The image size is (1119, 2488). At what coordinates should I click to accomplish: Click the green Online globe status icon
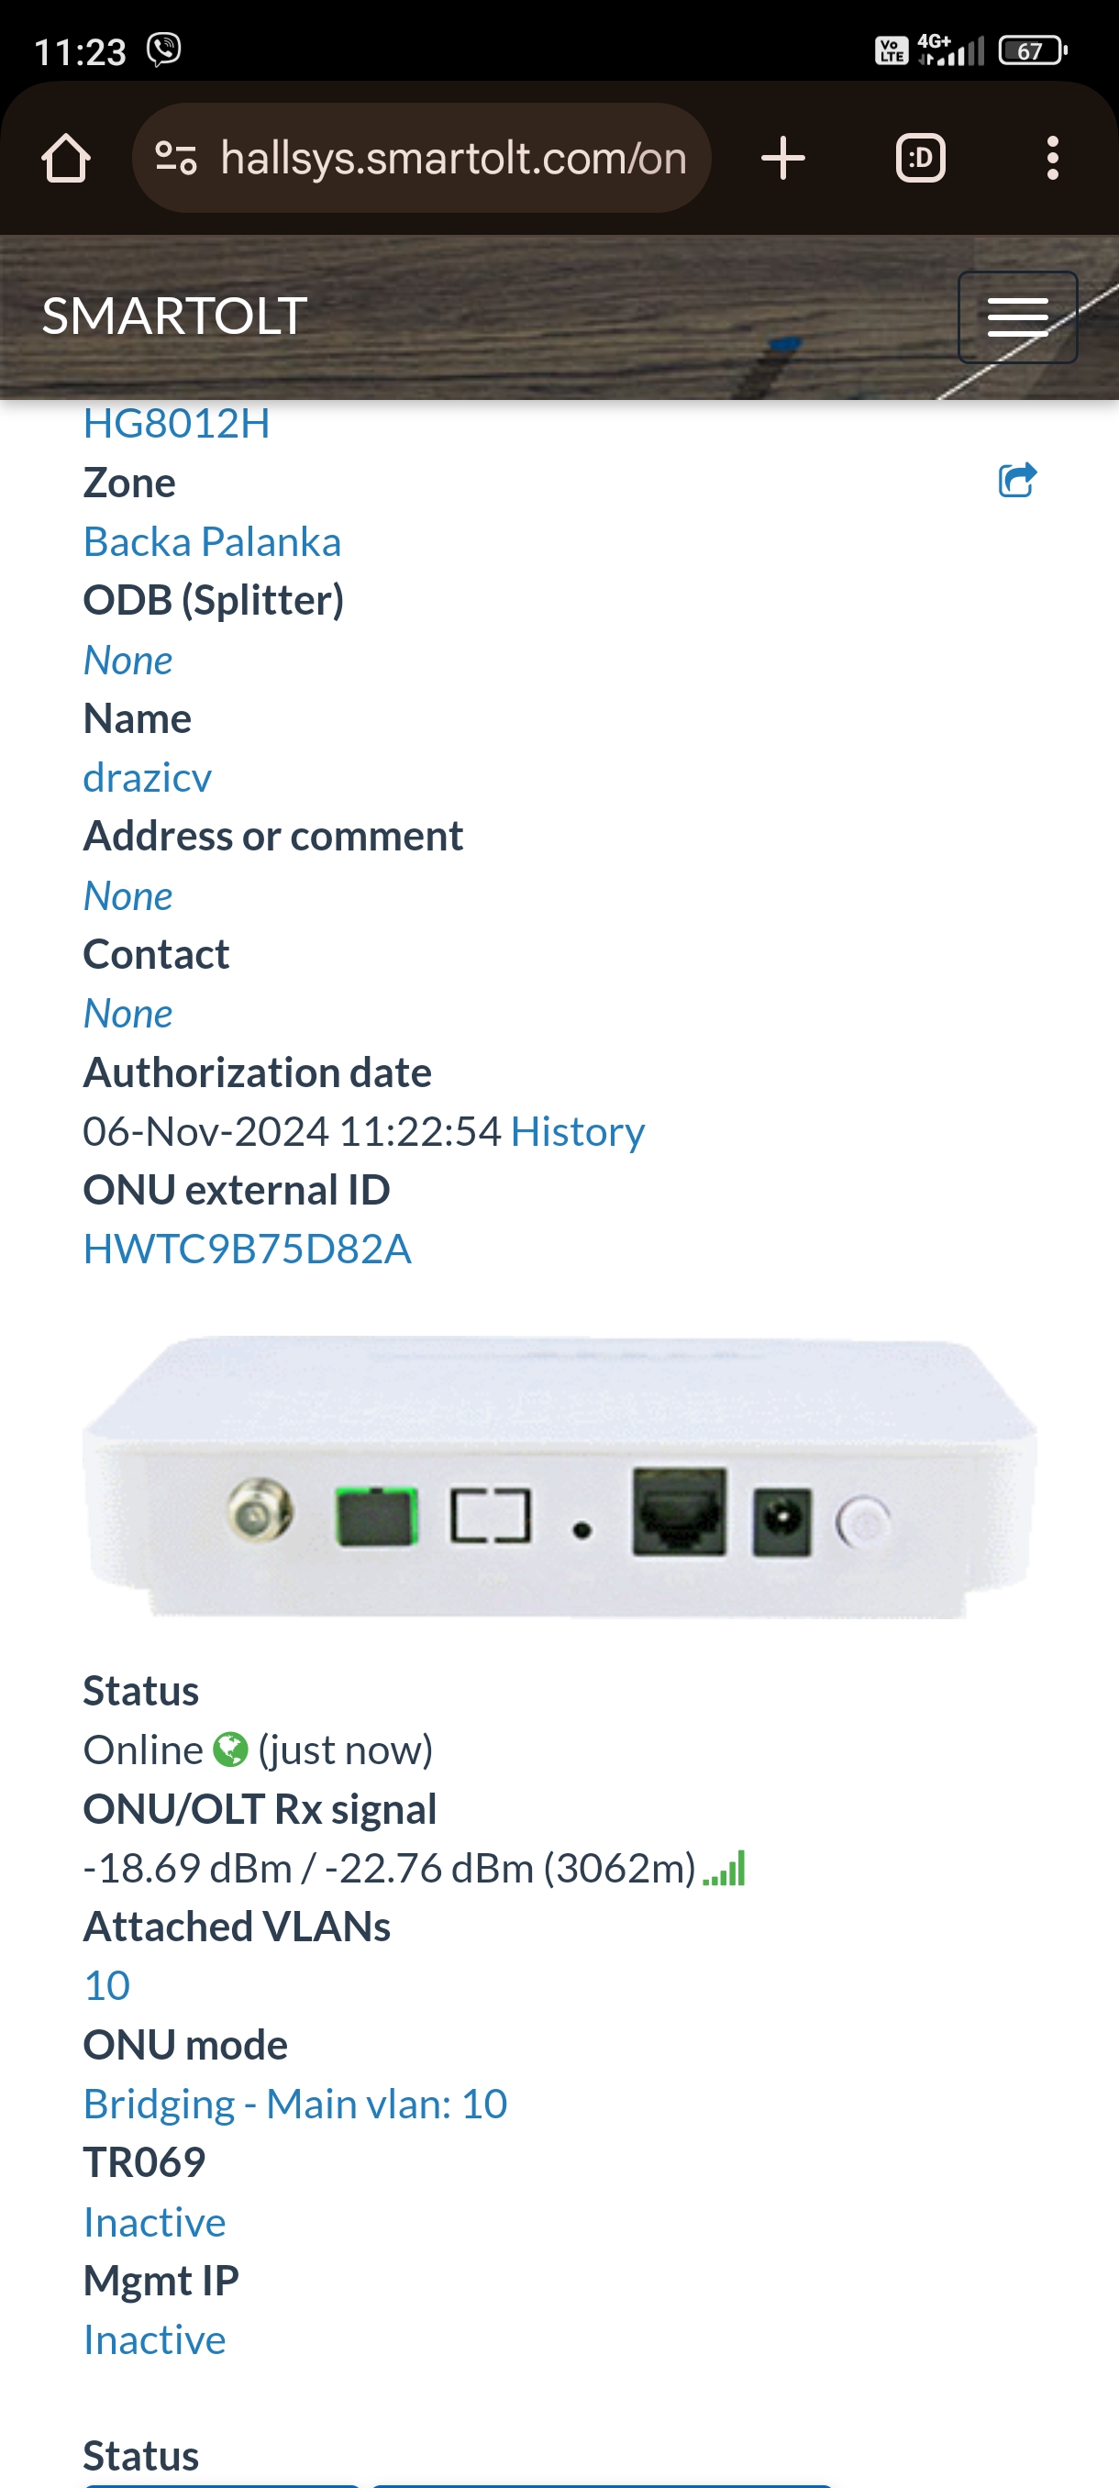pyautogui.click(x=230, y=1750)
